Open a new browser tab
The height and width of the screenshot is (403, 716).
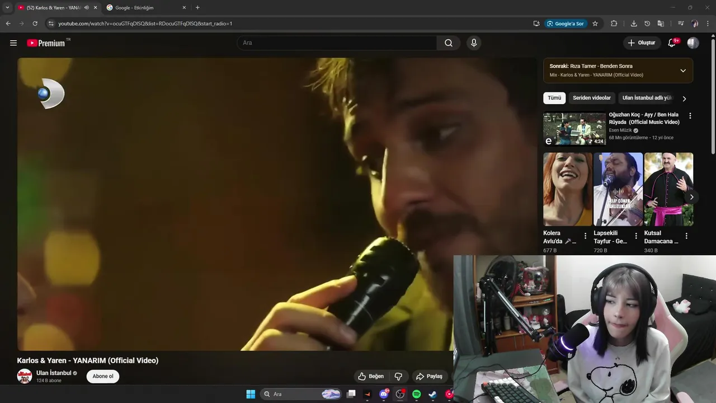tap(197, 7)
